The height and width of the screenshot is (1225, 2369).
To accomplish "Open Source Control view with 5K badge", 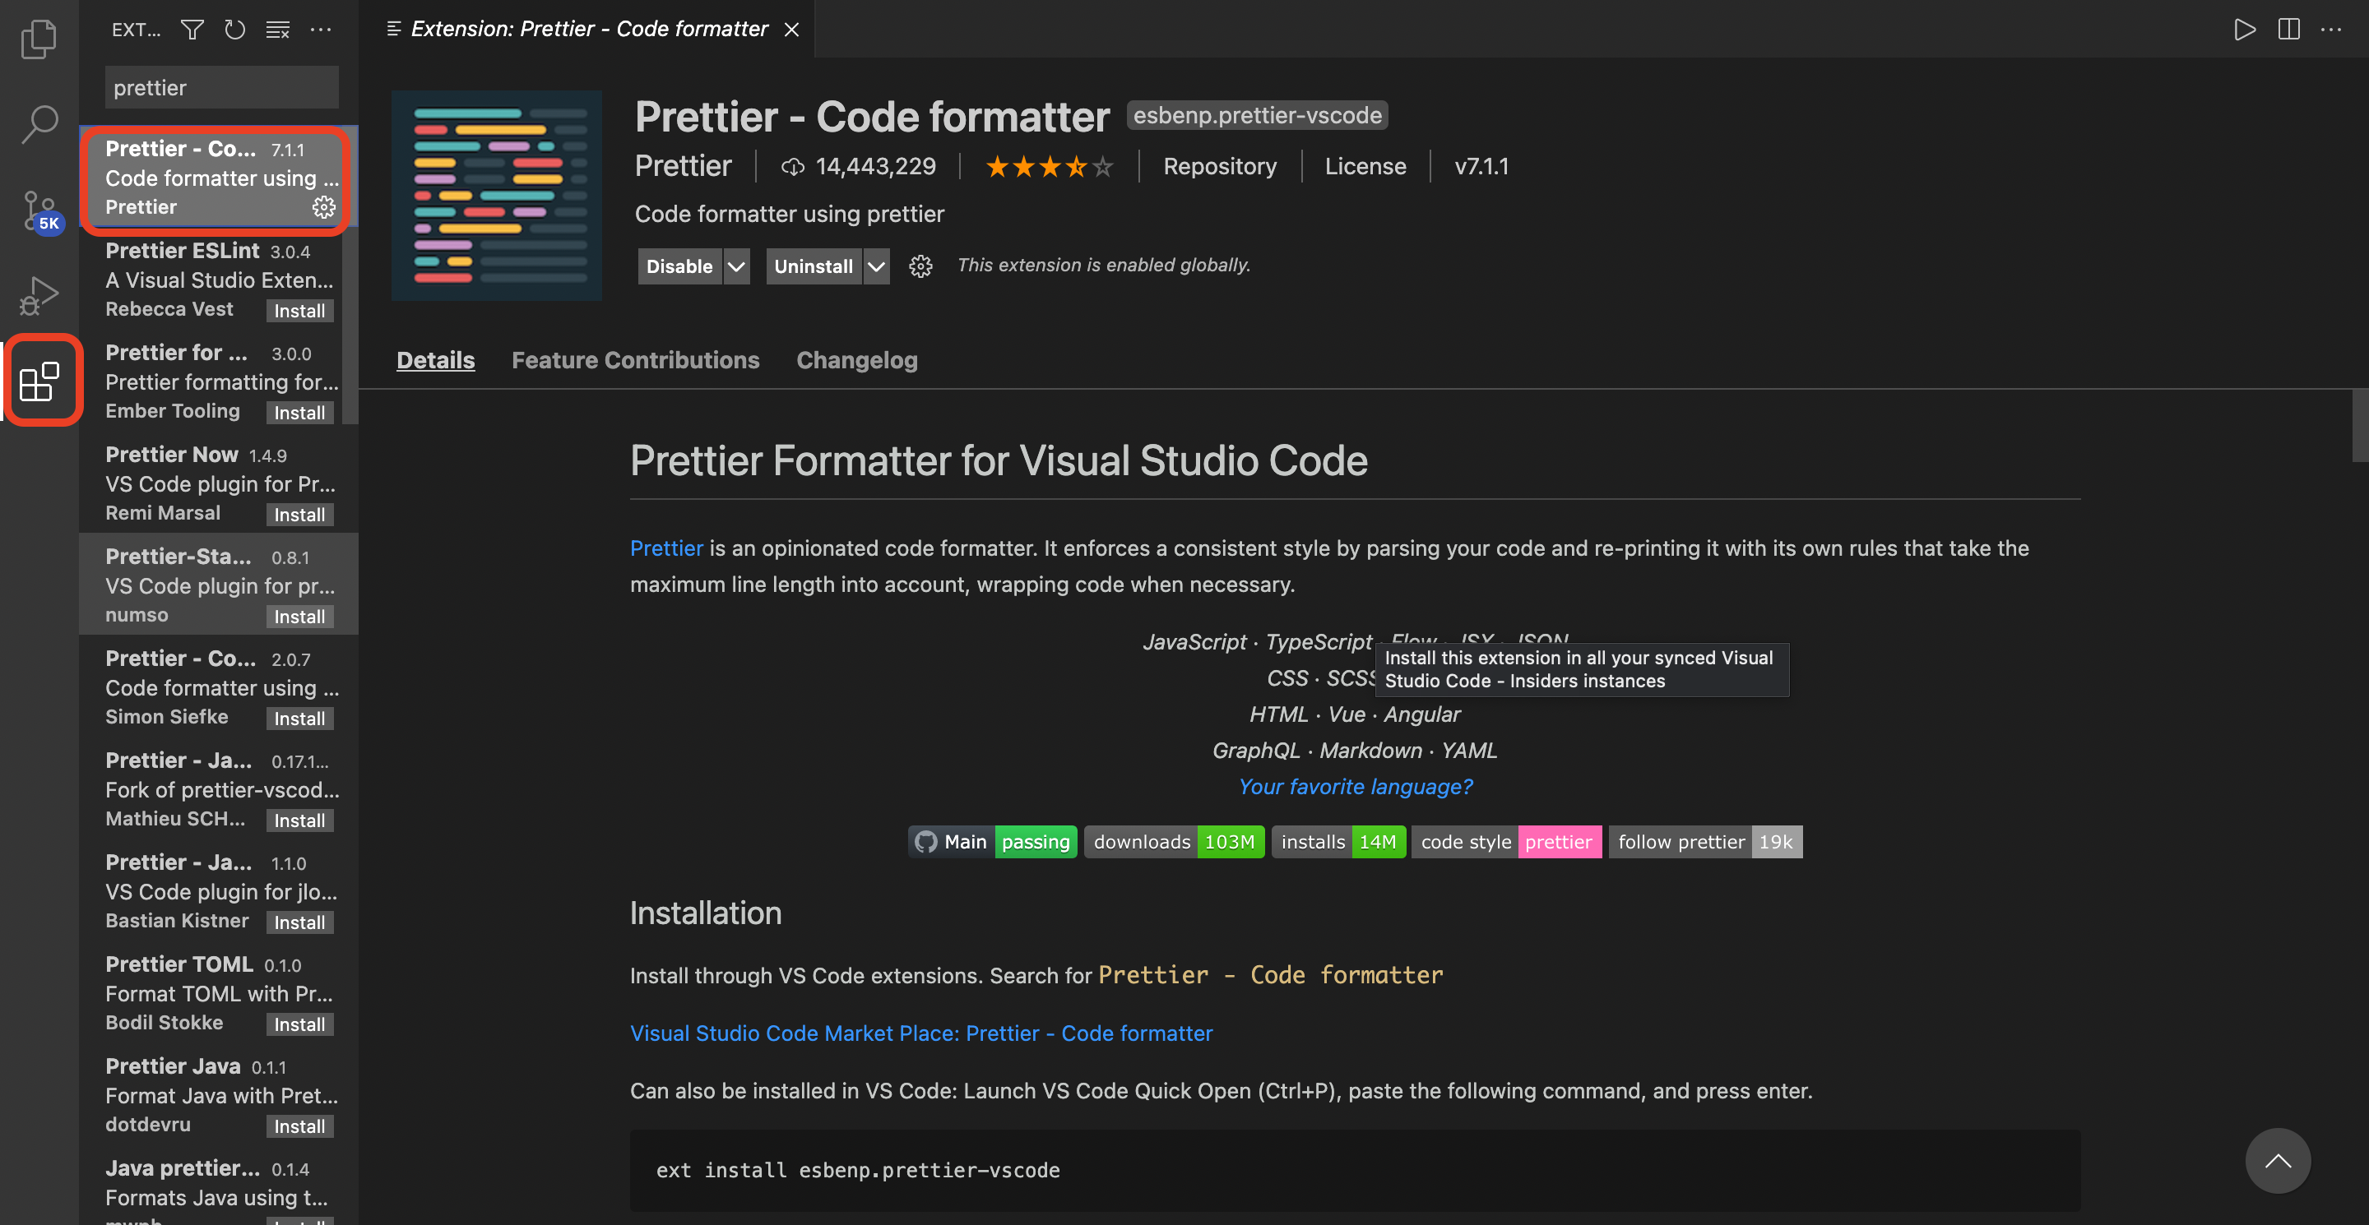I will tap(39, 210).
